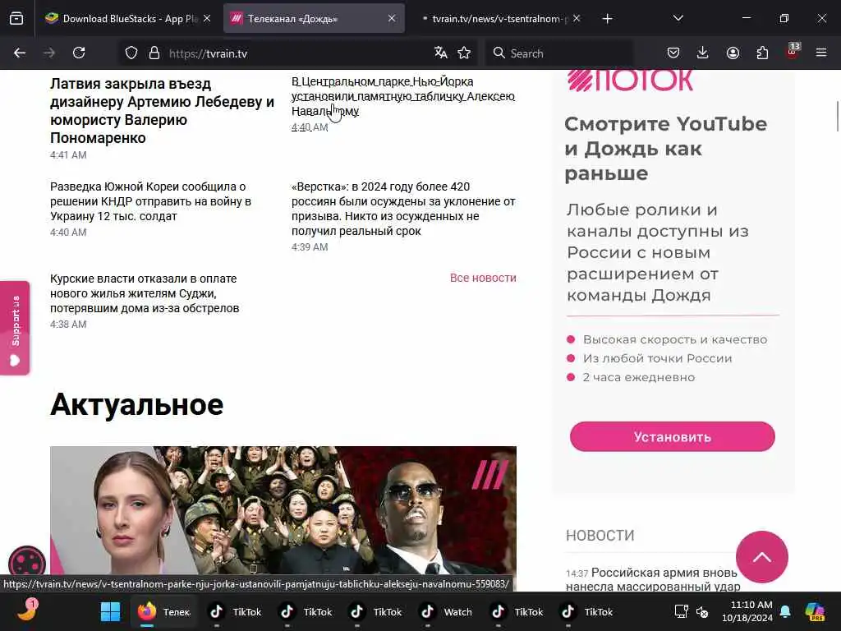Open the notification bell in taskbar
Viewport: 841px width, 631px height.
[x=784, y=611]
